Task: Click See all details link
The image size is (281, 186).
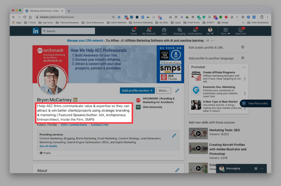Action: (x=48, y=146)
